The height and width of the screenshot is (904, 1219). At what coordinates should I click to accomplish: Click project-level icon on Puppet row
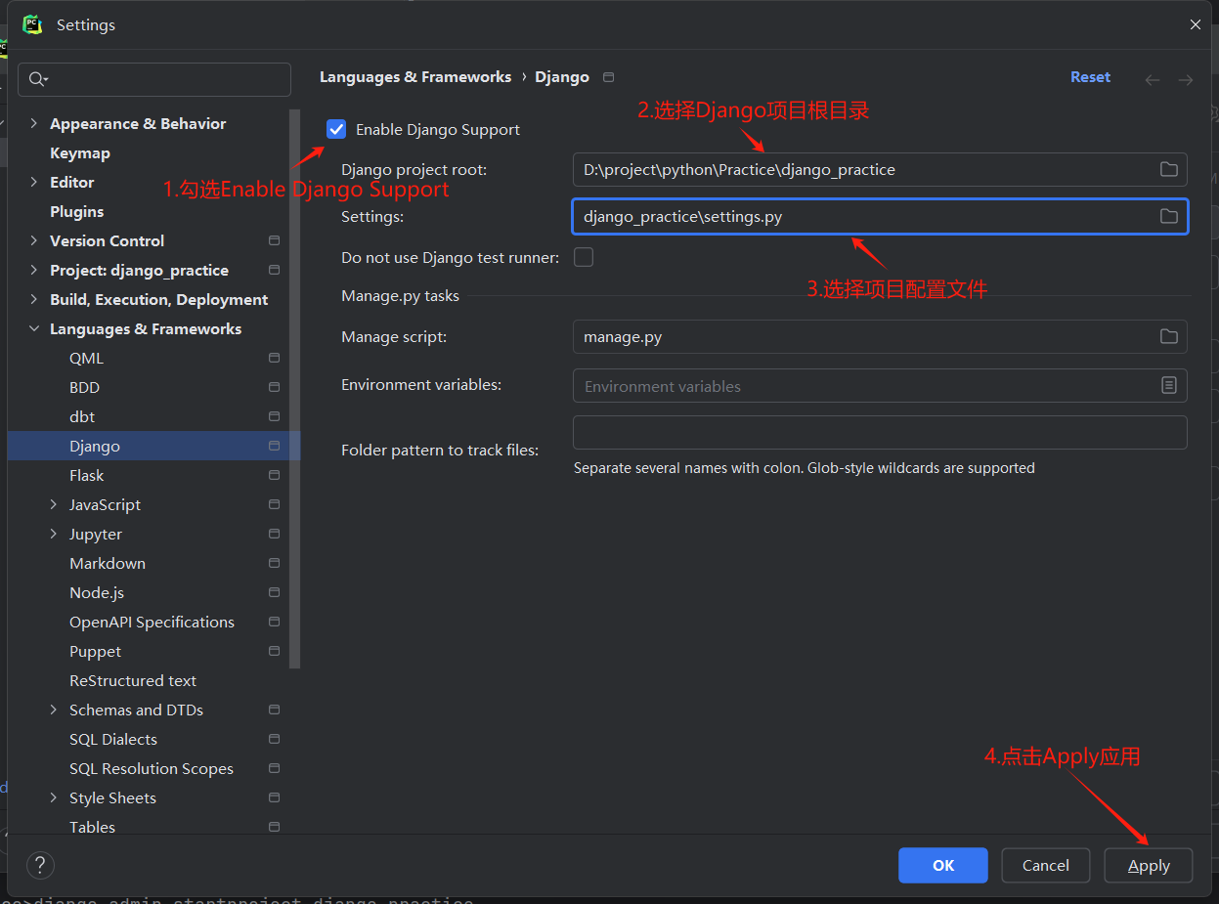274,651
